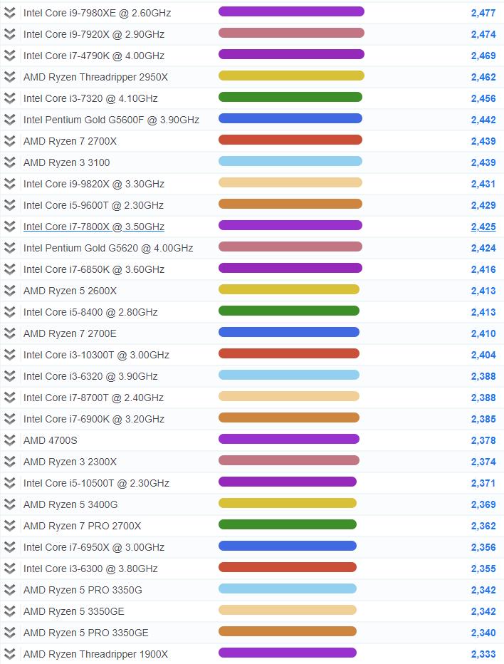The height and width of the screenshot is (664, 504).
Task: Open the Intel Core i5-8400 @ 2.80GHz link
Action: [x=90, y=313]
